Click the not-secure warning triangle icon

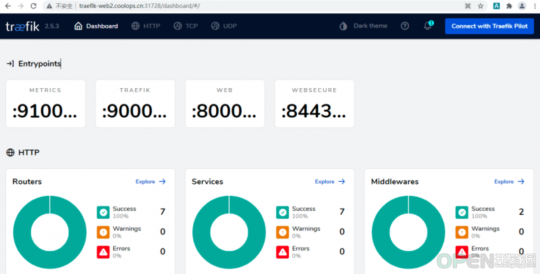pyautogui.click(x=49, y=6)
